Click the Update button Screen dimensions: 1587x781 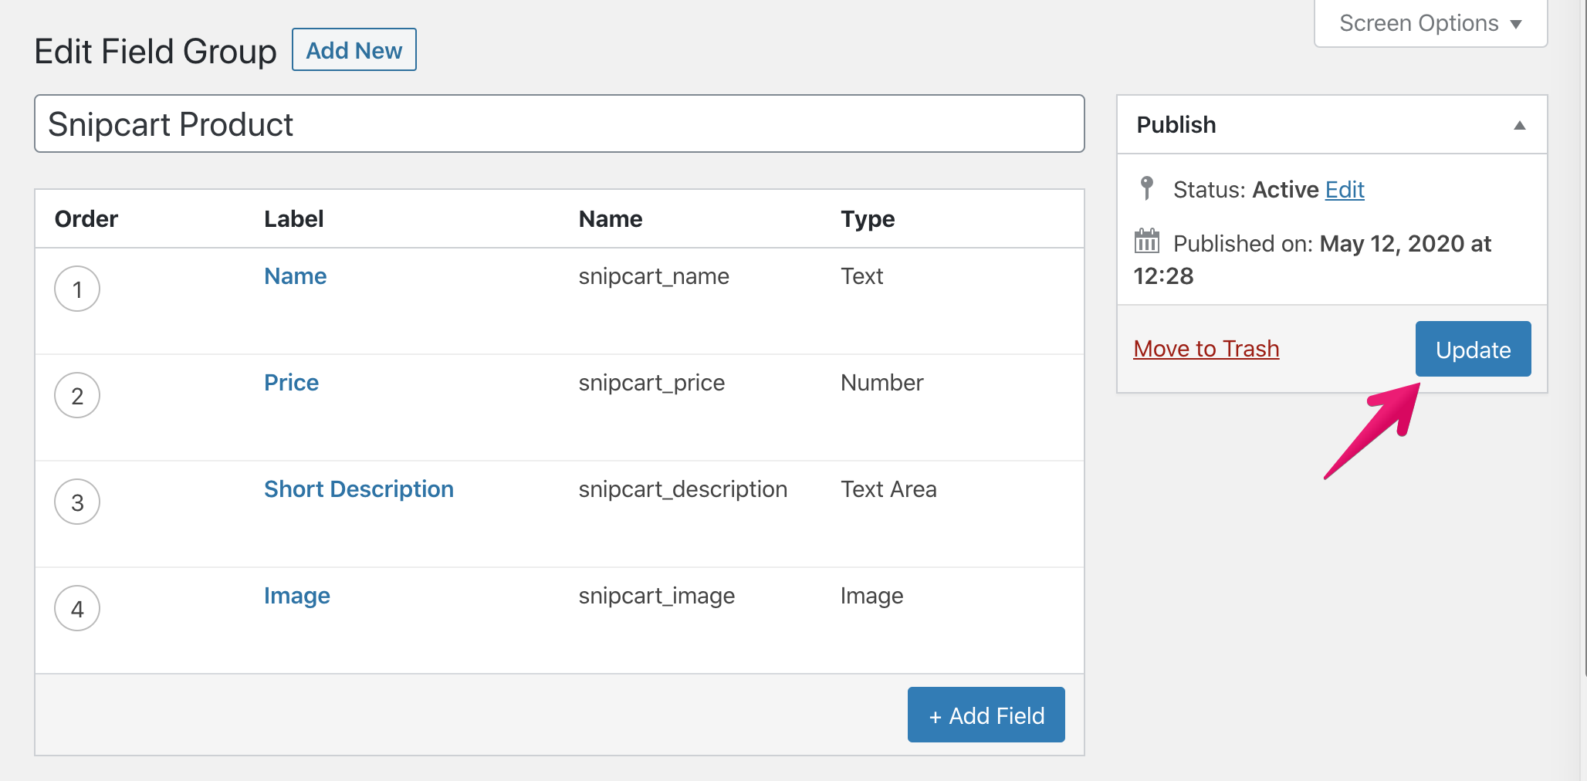pyautogui.click(x=1473, y=350)
